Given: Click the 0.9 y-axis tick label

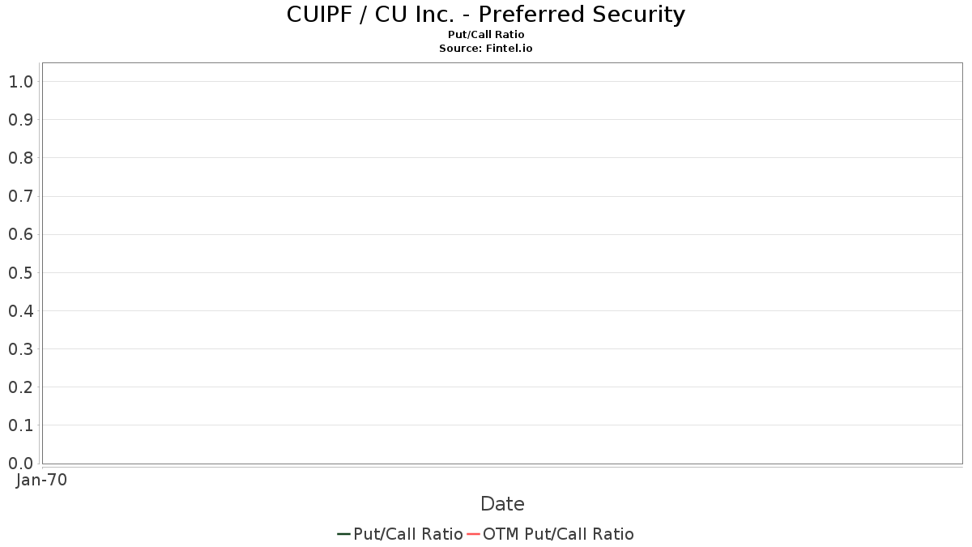Looking at the screenshot, I should pos(20,120).
